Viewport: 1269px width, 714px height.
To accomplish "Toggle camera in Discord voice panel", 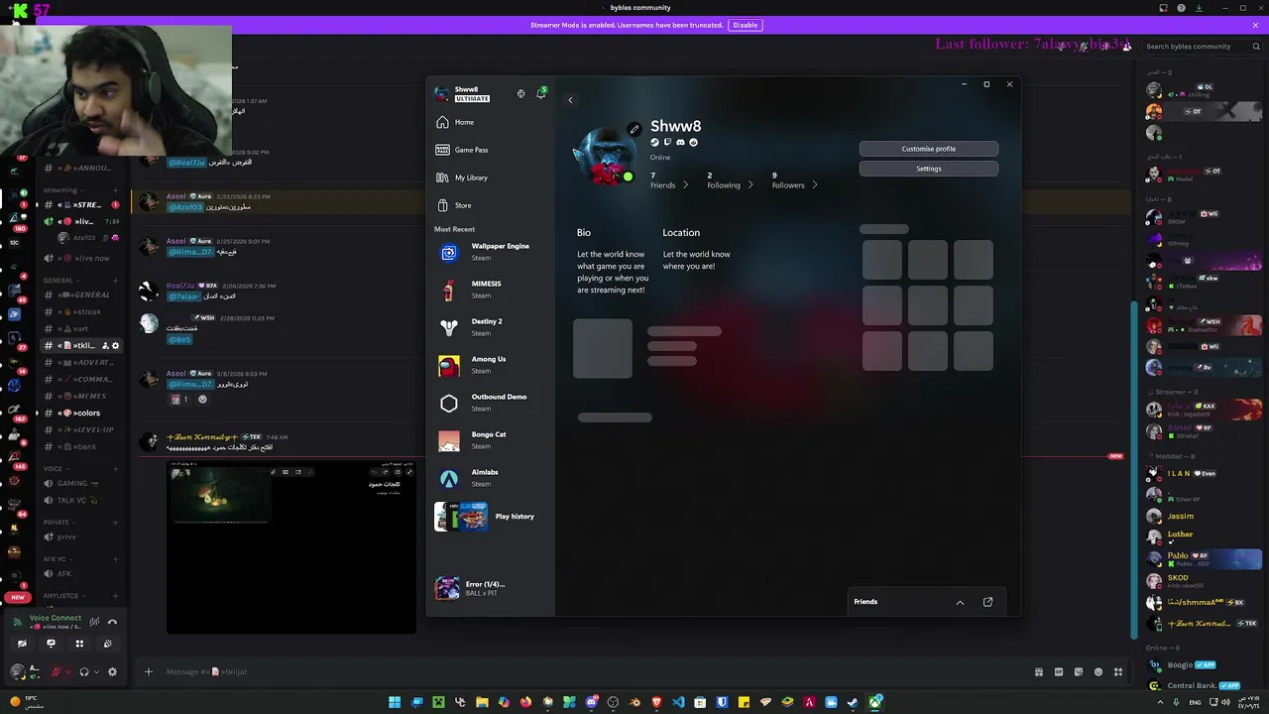I will (x=22, y=644).
